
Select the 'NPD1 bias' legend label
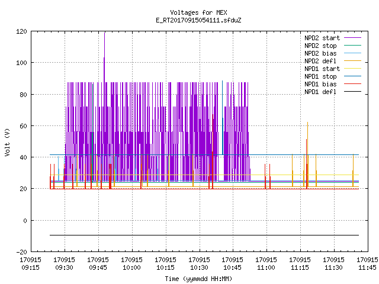(320, 84)
